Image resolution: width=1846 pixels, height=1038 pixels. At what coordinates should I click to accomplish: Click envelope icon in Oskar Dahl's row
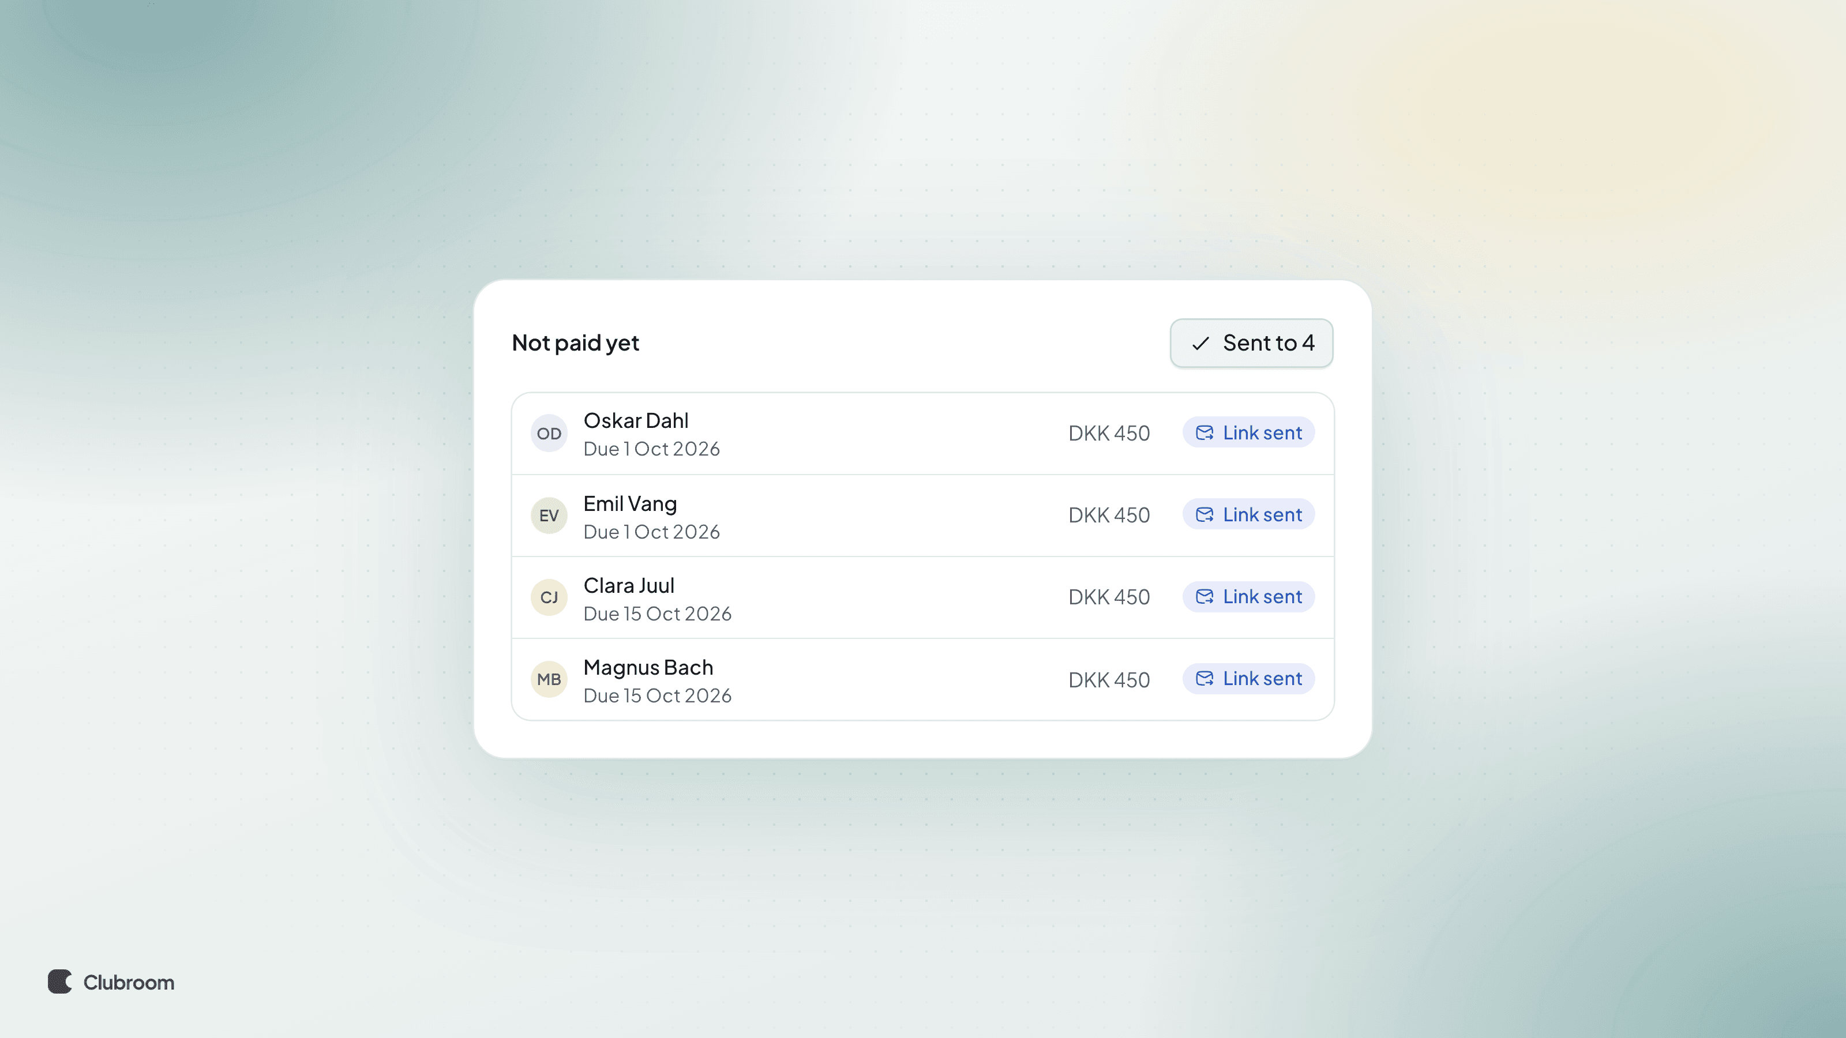1205,432
